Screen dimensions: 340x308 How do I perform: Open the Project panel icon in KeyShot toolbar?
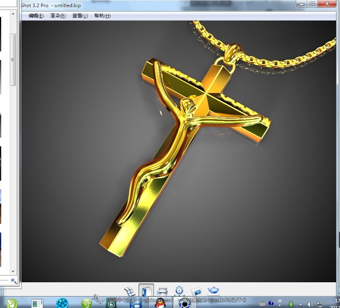(162, 291)
